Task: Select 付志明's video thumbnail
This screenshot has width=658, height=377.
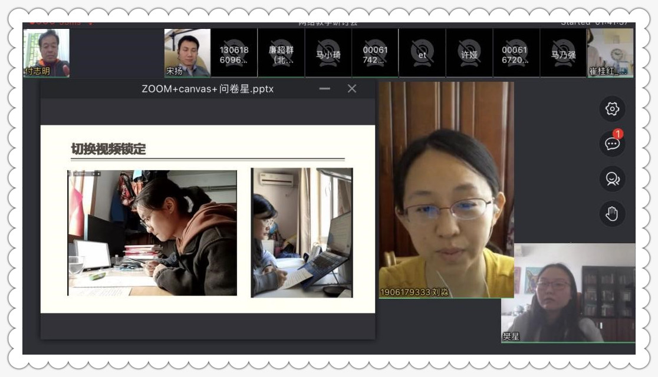Action: pyautogui.click(x=46, y=53)
